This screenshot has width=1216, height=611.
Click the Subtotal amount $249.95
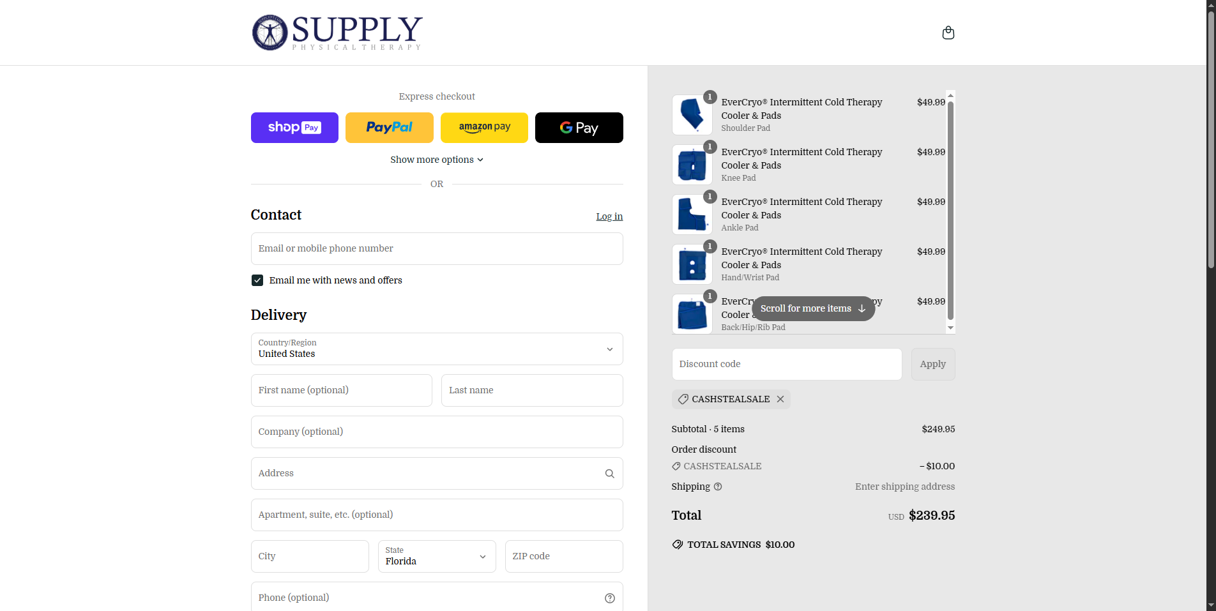[938, 429]
